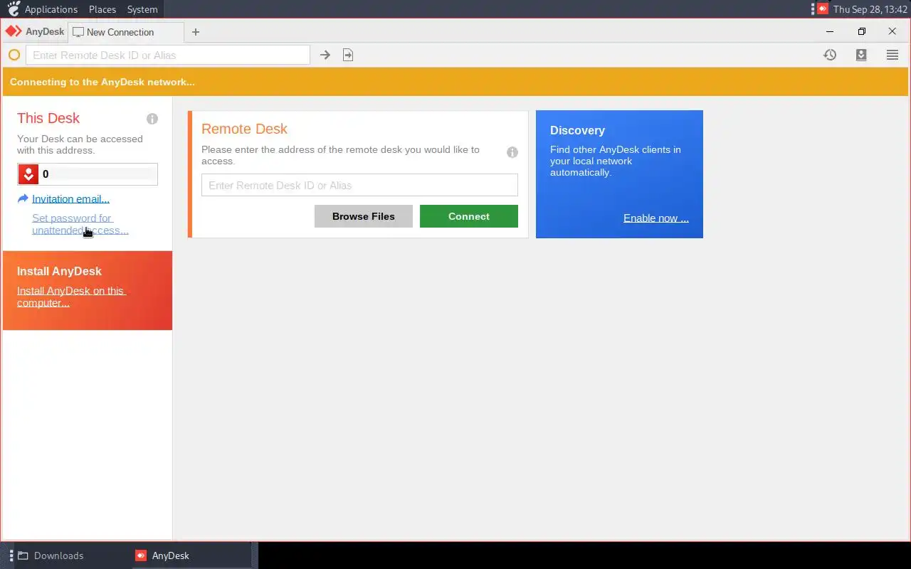Click Set password for unattended access link

click(80, 224)
